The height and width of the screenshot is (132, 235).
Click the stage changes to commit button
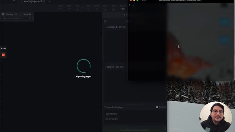[135, 130]
